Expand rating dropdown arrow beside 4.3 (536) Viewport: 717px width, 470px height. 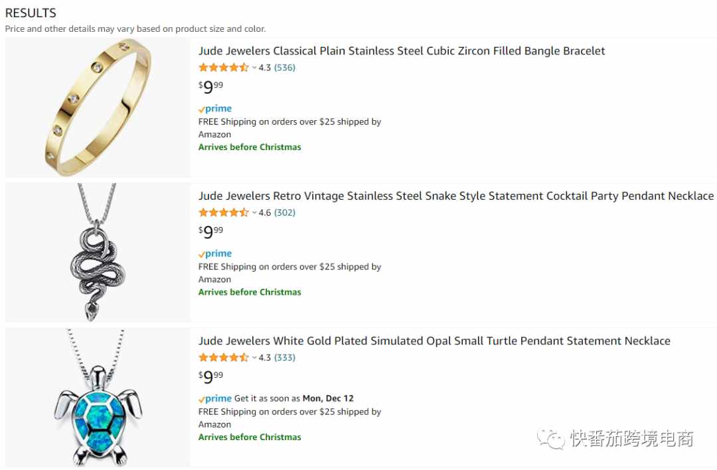point(254,68)
